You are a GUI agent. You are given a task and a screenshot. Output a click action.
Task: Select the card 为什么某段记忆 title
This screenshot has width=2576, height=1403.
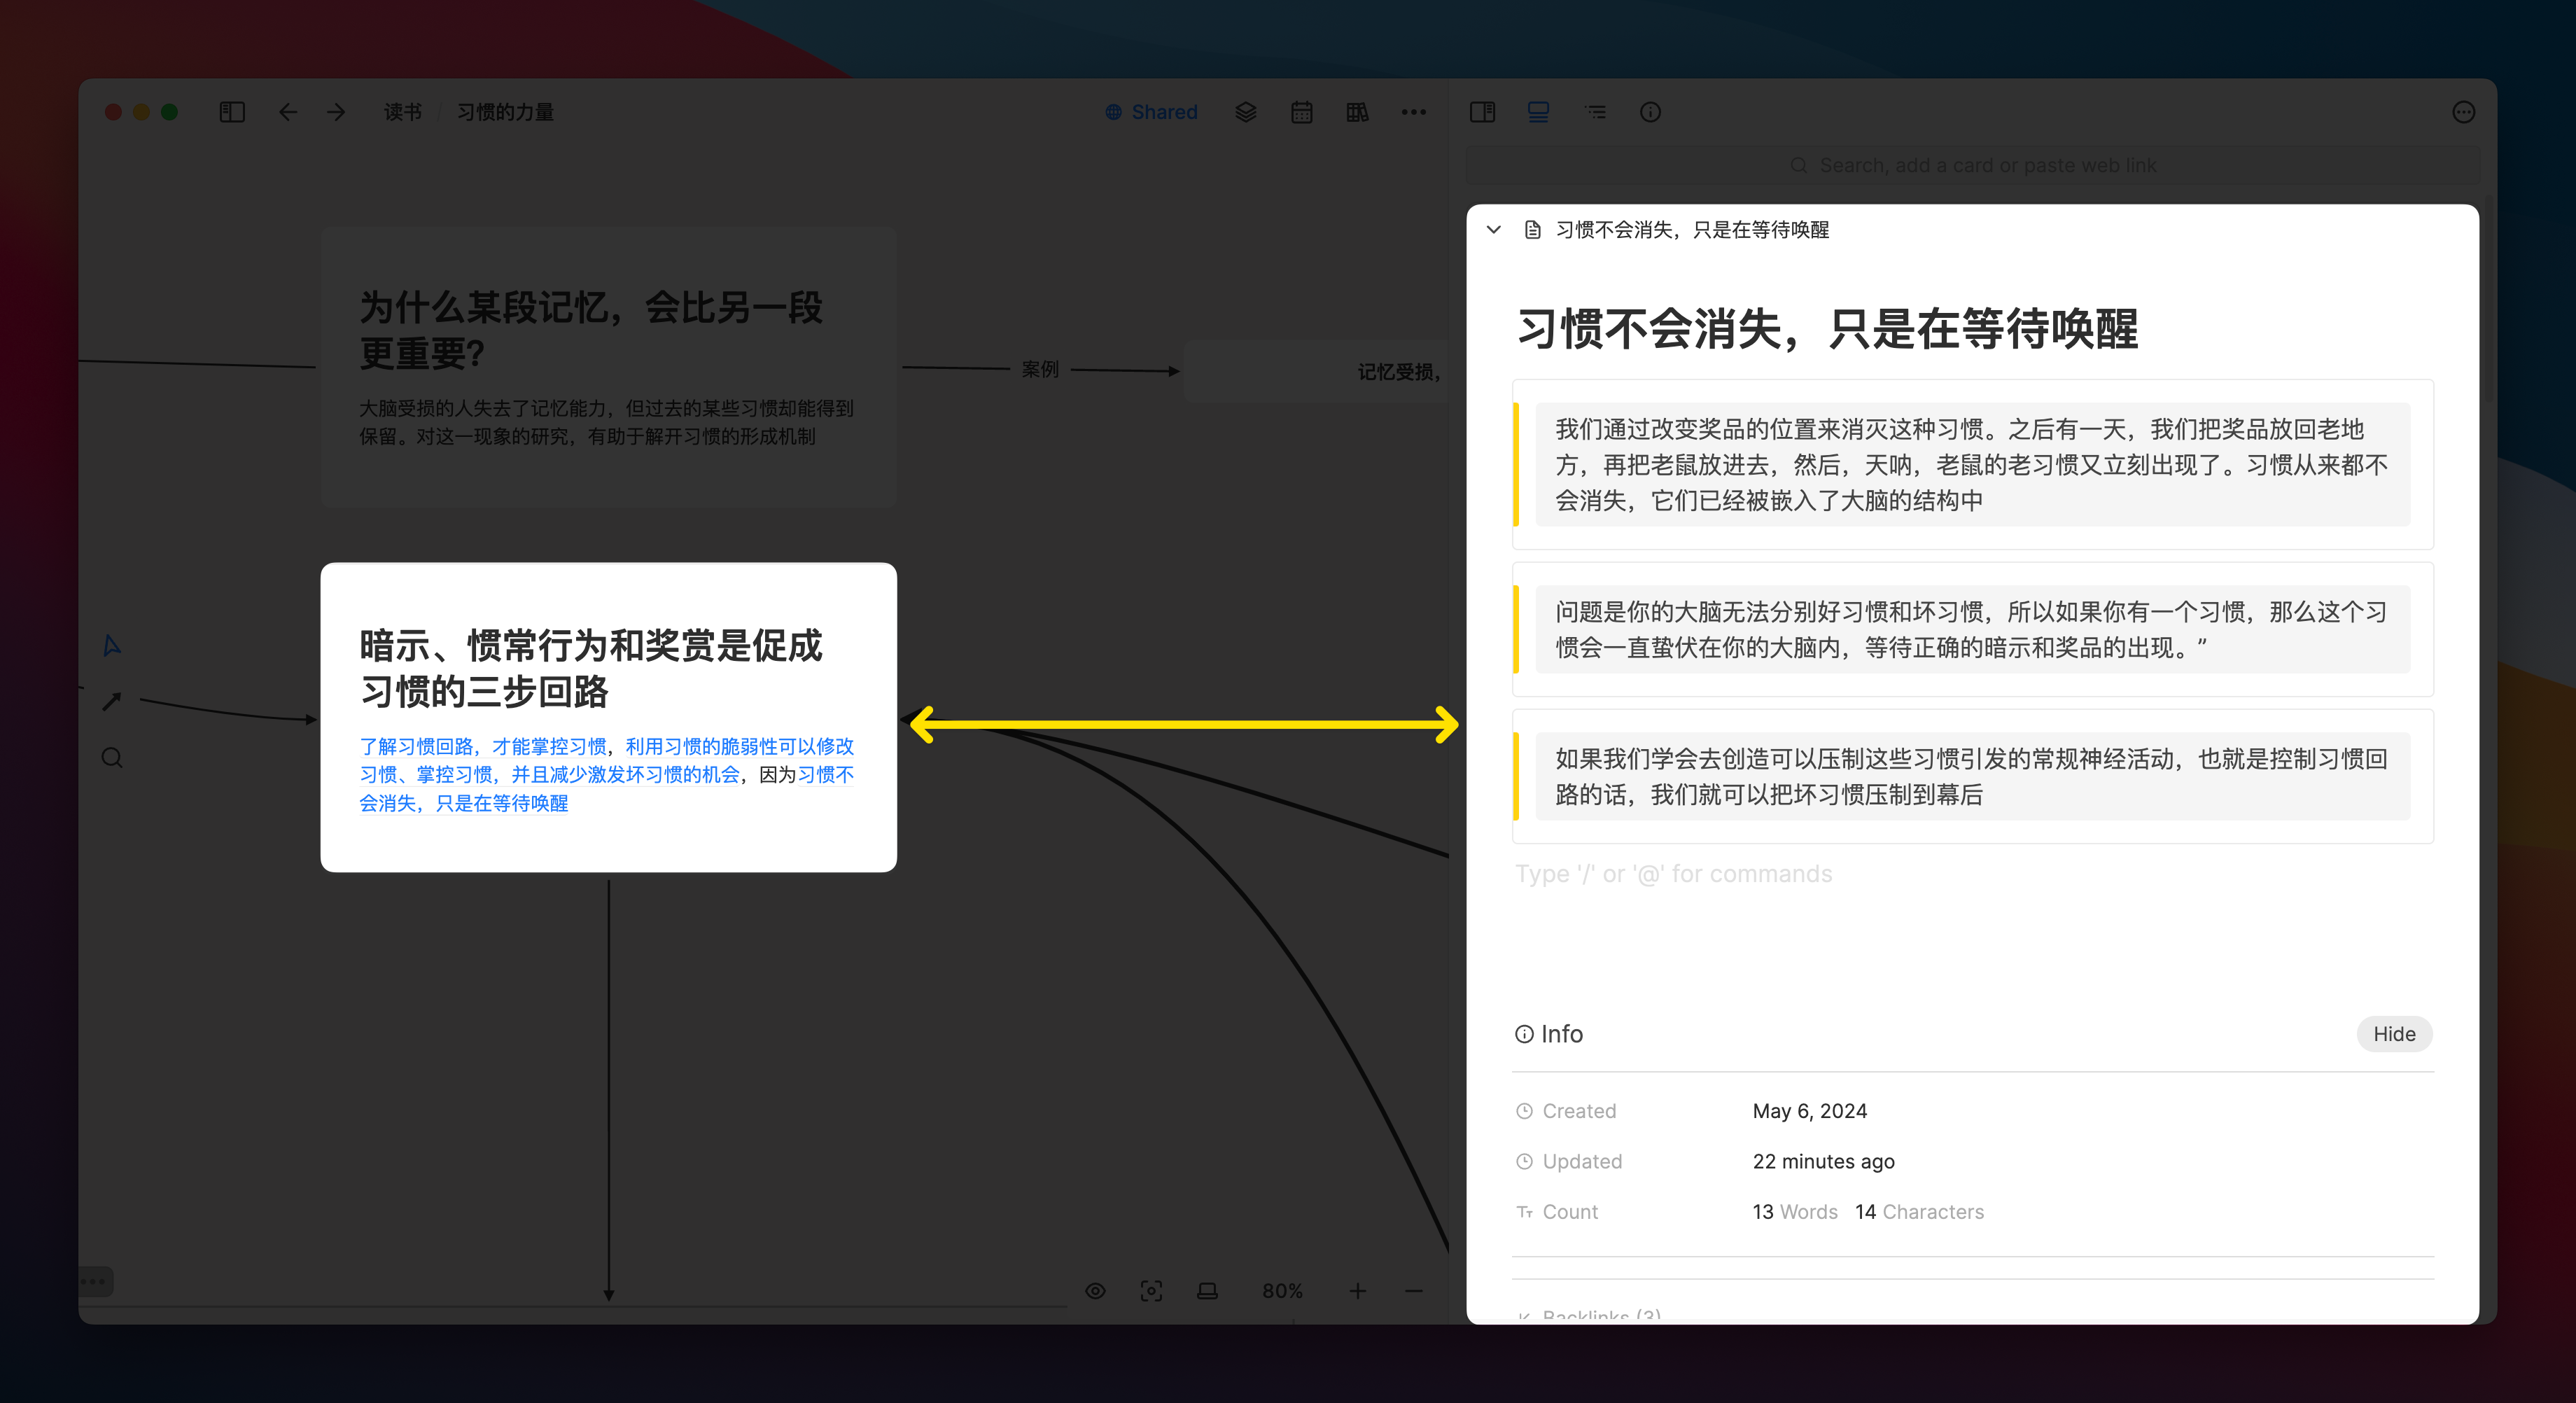[x=591, y=330]
